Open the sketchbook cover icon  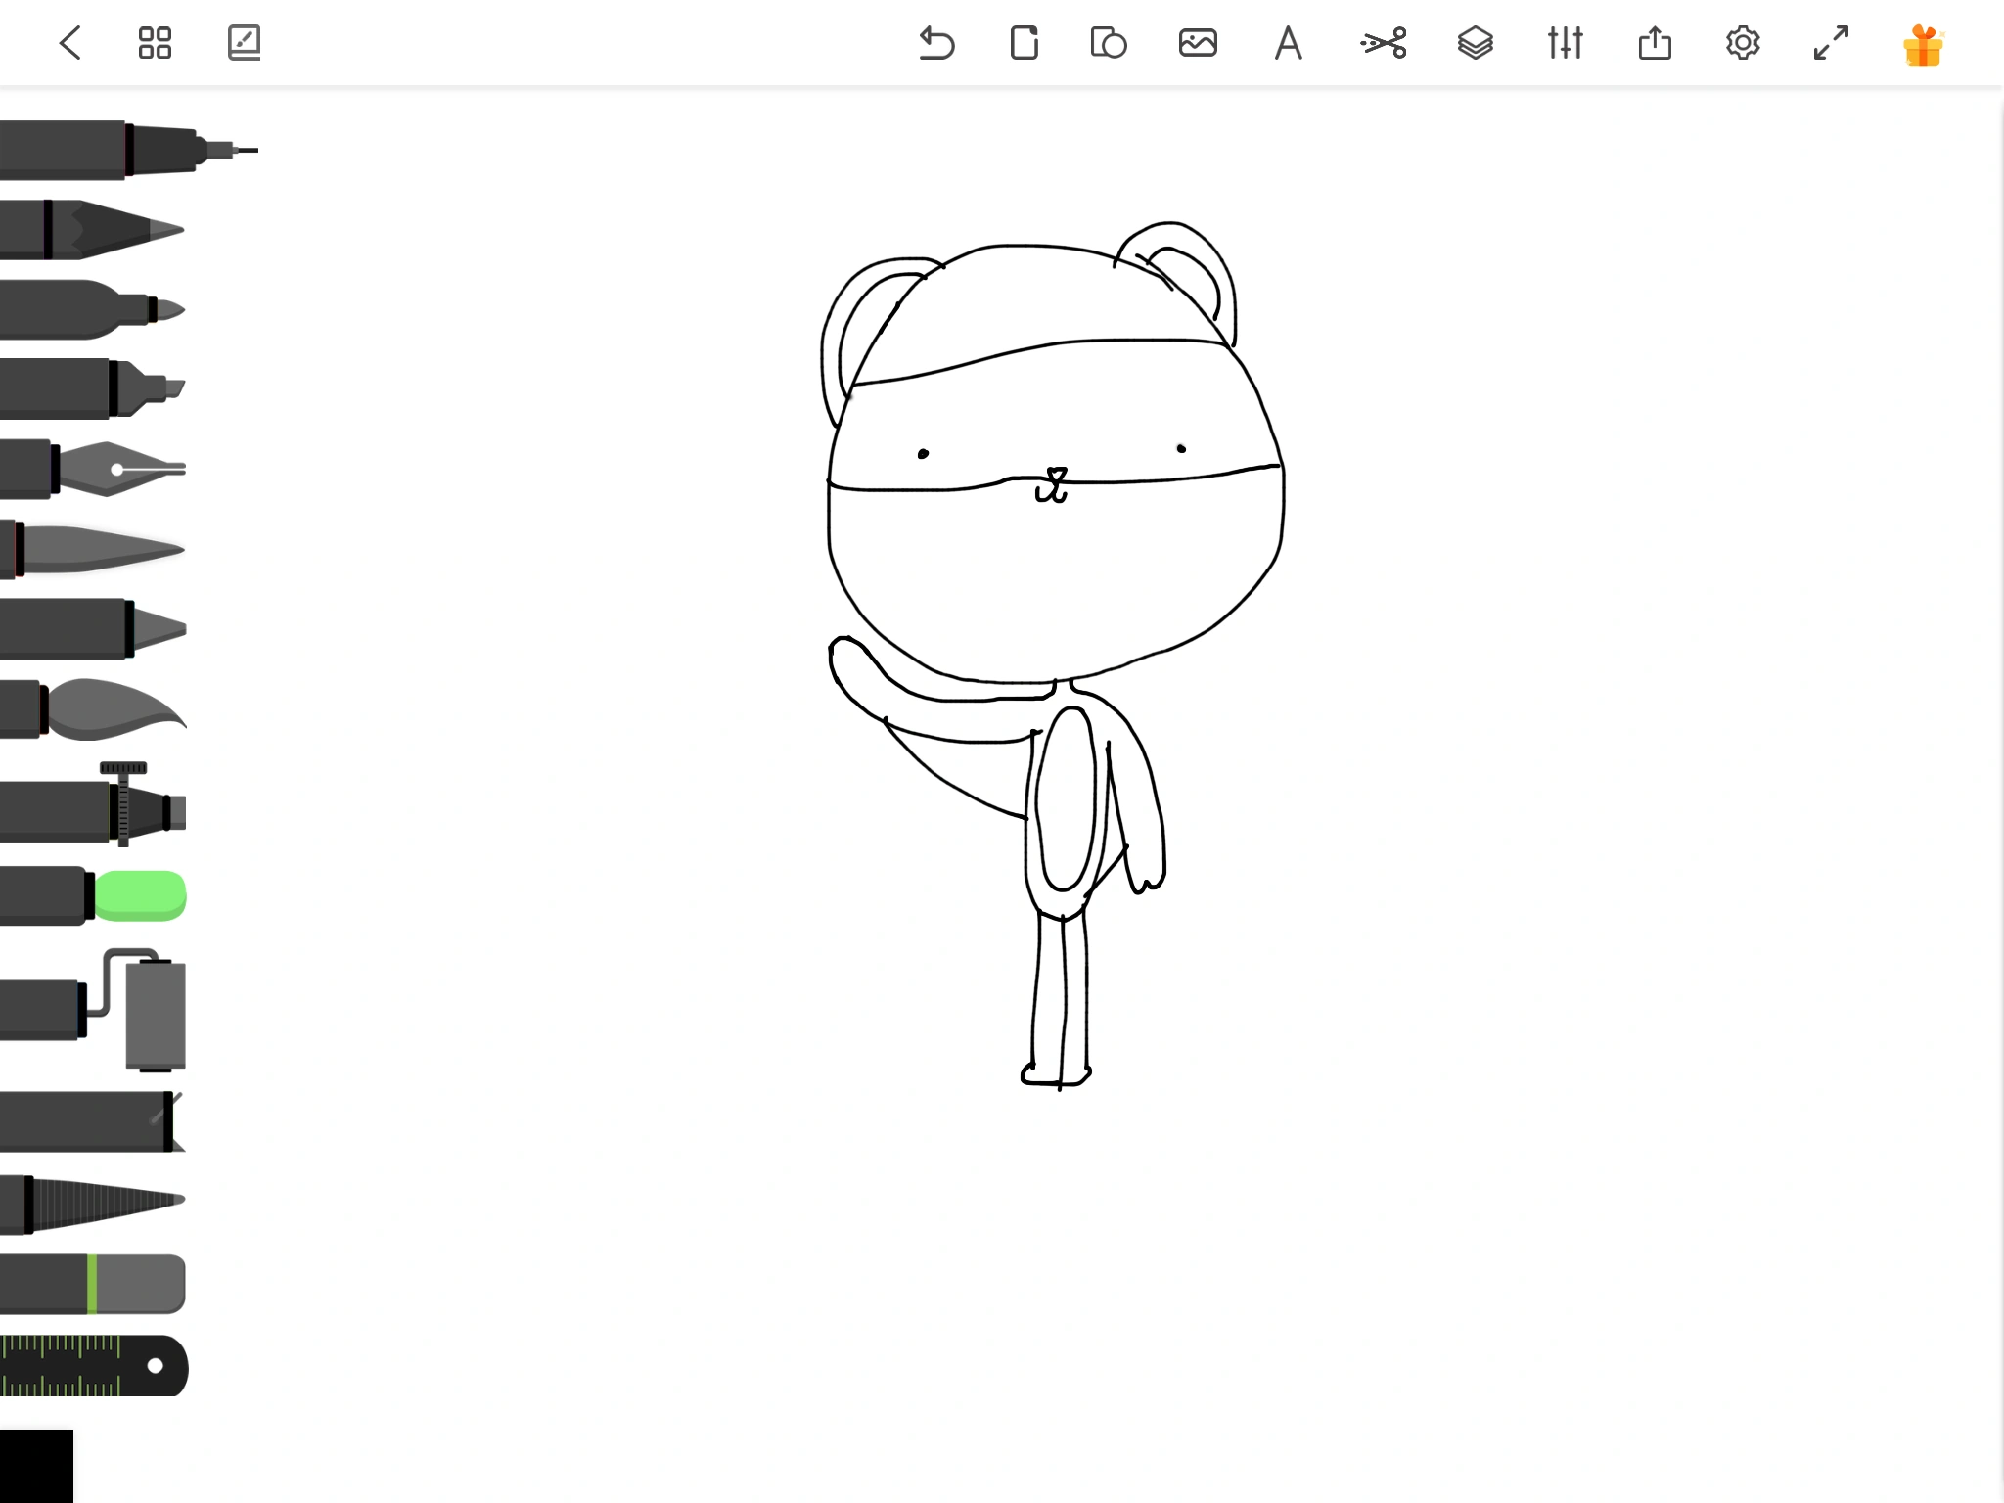point(244,43)
